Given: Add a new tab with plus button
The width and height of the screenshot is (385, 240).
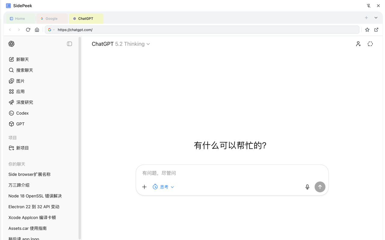Looking at the screenshot, I should click(x=366, y=18).
